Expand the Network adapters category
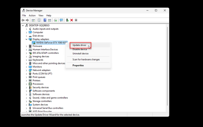The image size is (203, 127). (x=26, y=70)
